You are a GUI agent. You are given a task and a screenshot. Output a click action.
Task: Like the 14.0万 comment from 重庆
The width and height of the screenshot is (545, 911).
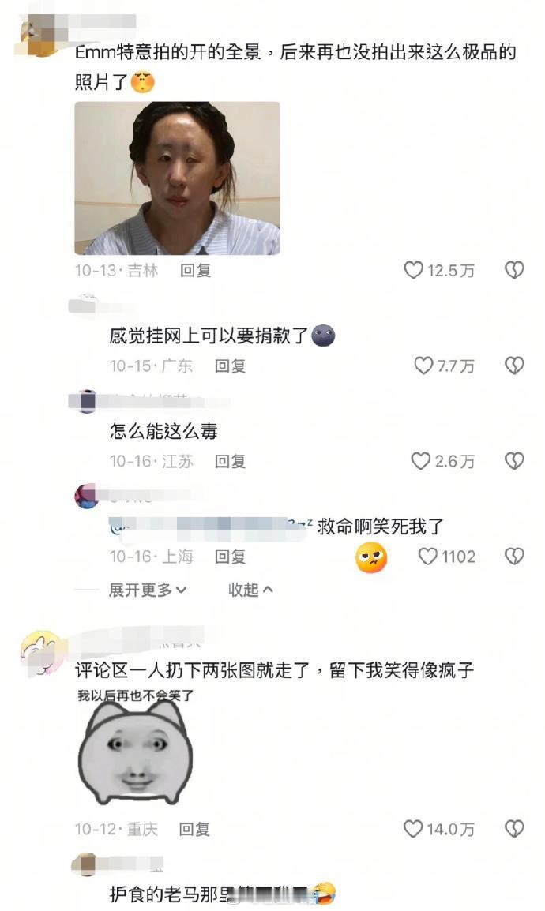click(x=413, y=828)
